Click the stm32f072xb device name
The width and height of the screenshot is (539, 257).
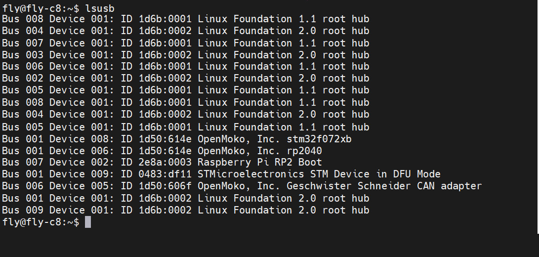[x=322, y=138]
